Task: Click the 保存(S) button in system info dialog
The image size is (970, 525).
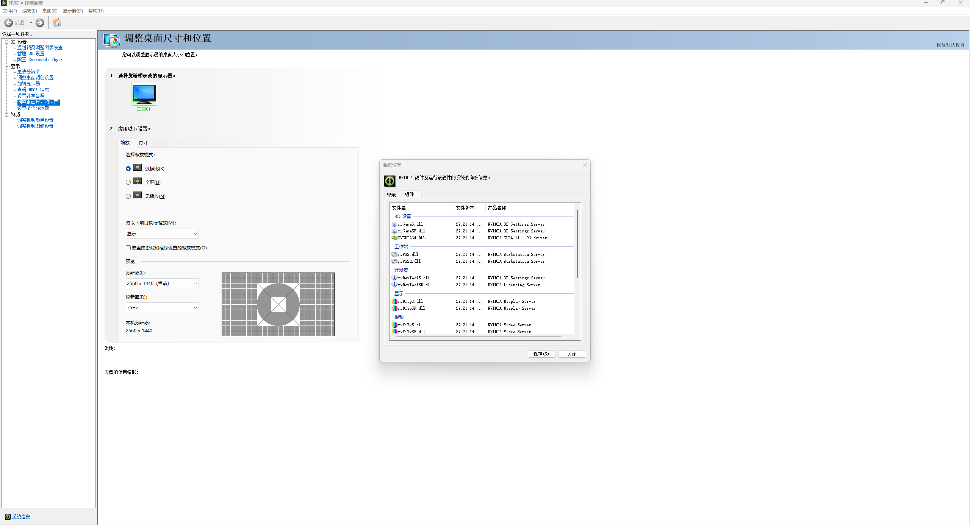Action: 541,354
